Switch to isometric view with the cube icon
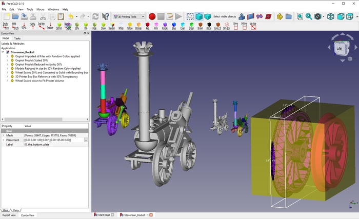 331,16
